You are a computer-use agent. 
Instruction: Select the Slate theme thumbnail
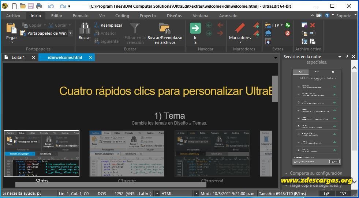(x=42, y=154)
